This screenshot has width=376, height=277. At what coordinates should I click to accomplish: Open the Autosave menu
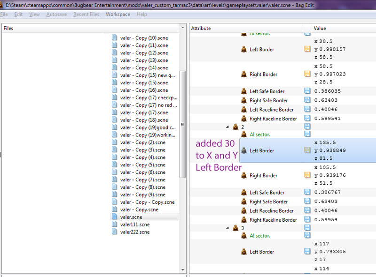[x=56, y=15]
